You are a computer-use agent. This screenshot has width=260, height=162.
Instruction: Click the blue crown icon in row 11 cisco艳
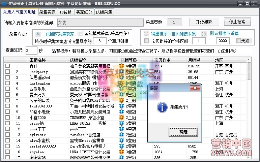click(x=121, y=123)
